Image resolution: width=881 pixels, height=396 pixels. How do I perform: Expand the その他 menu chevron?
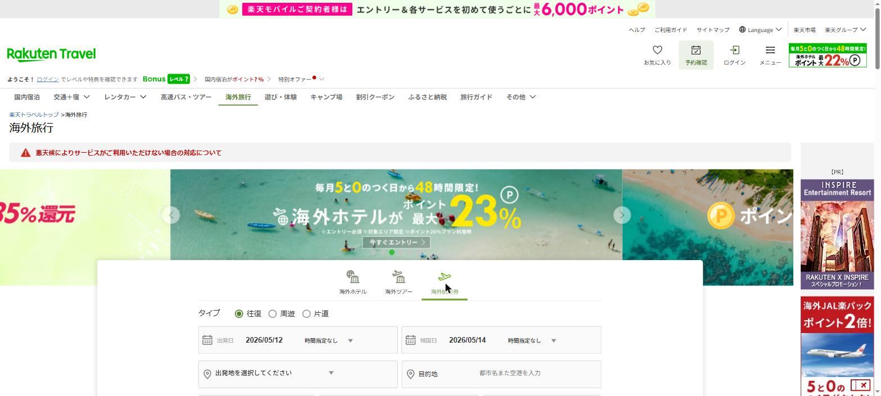533,97
